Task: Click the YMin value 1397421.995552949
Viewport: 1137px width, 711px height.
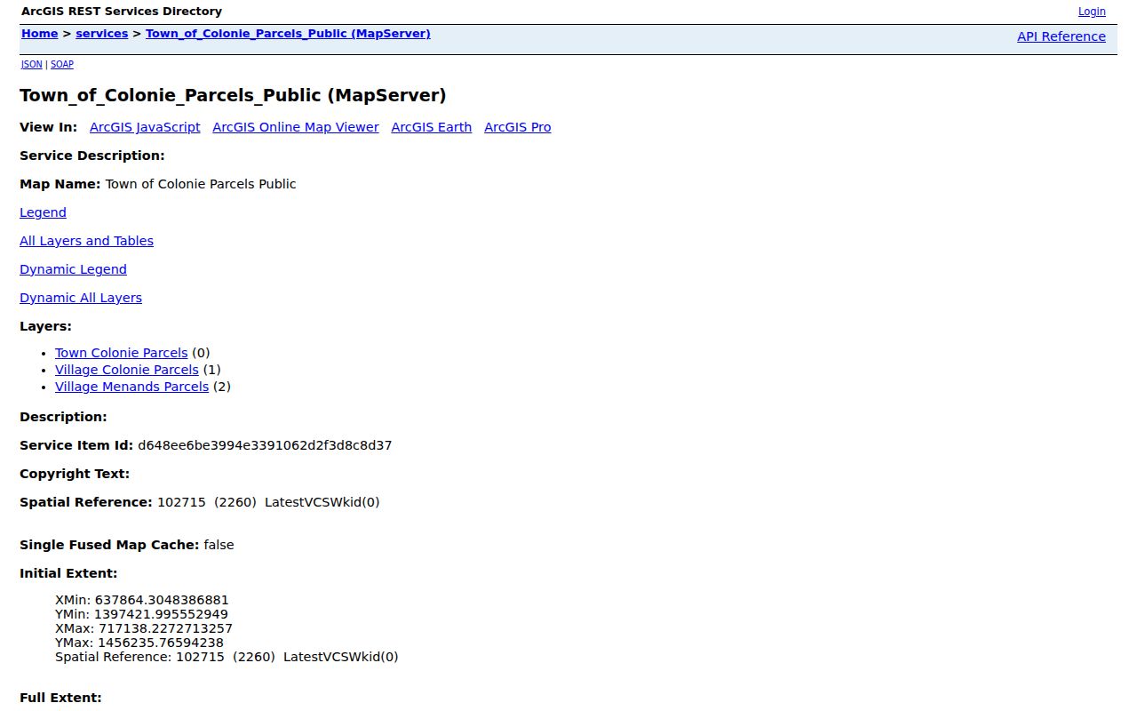Action: [162, 614]
